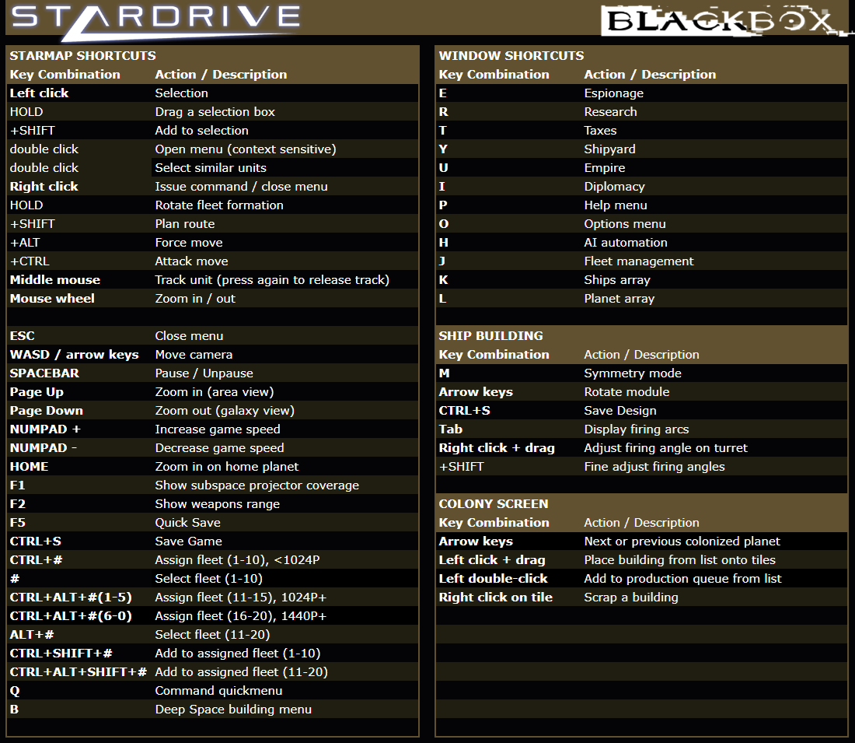Select the Display firing arcs entry
Viewport: 855px width, 743px height.
[642, 429]
